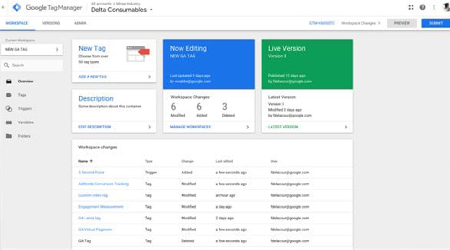Click the user profile avatar
The height and width of the screenshot is (250, 450).
(445, 7)
